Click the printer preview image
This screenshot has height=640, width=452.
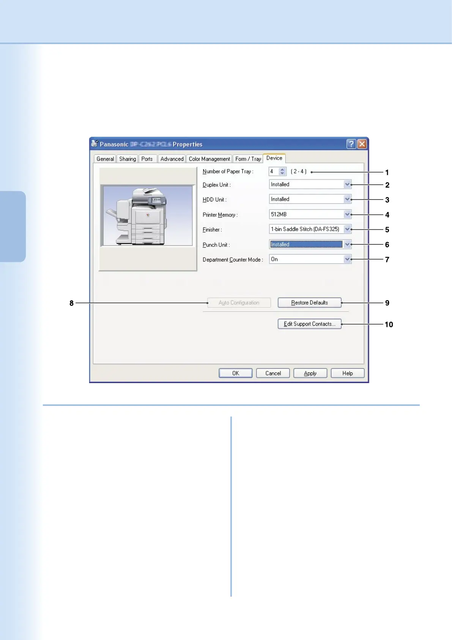[x=148, y=216]
